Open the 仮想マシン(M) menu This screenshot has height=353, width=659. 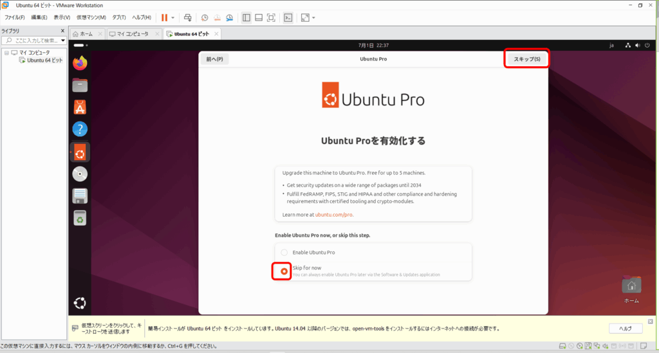[91, 17]
